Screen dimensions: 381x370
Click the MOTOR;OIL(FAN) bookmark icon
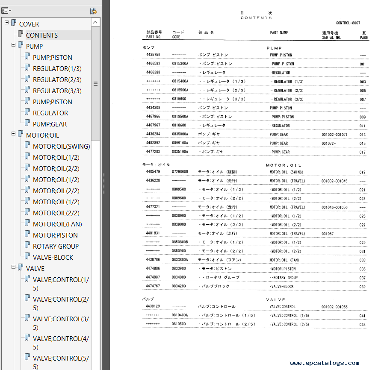click(27, 223)
